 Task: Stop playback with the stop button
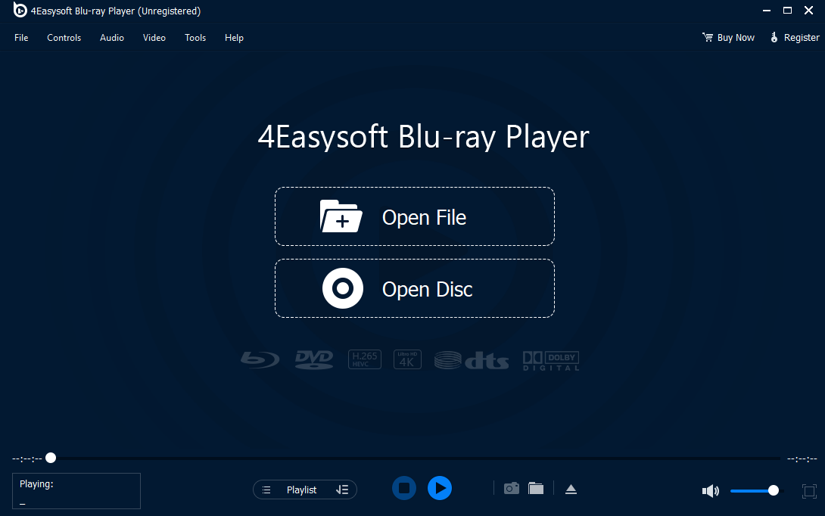(x=404, y=488)
